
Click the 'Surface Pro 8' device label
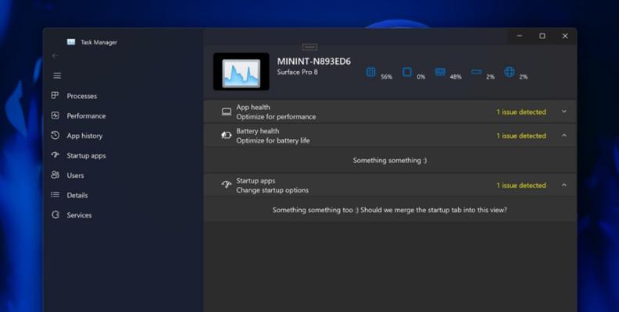pos(297,72)
